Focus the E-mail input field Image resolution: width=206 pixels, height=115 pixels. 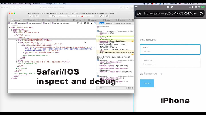pyautogui.click(x=170, y=50)
